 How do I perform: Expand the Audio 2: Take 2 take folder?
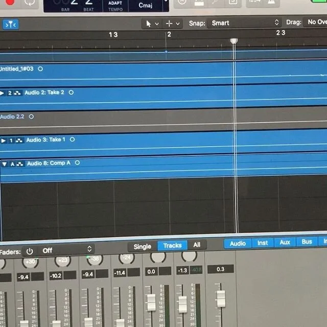pos(2,93)
